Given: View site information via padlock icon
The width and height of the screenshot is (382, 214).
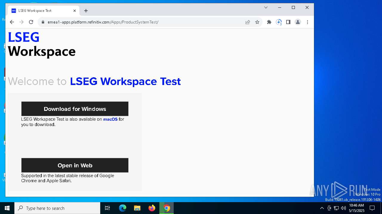Looking at the screenshot, I should click(43, 22).
